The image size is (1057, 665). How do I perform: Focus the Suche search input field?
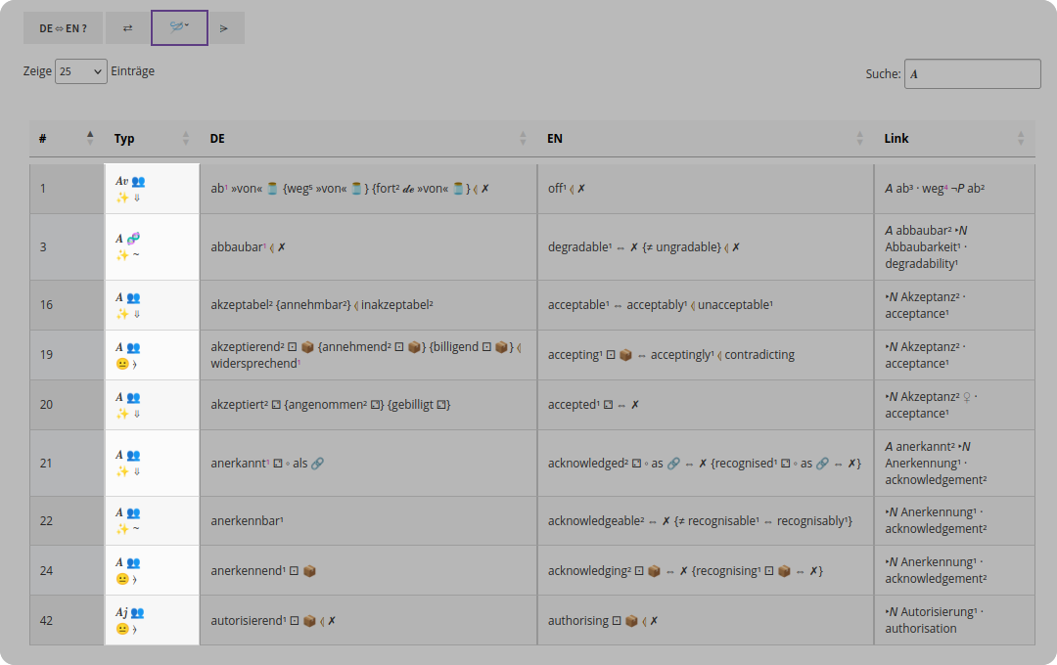tap(972, 74)
